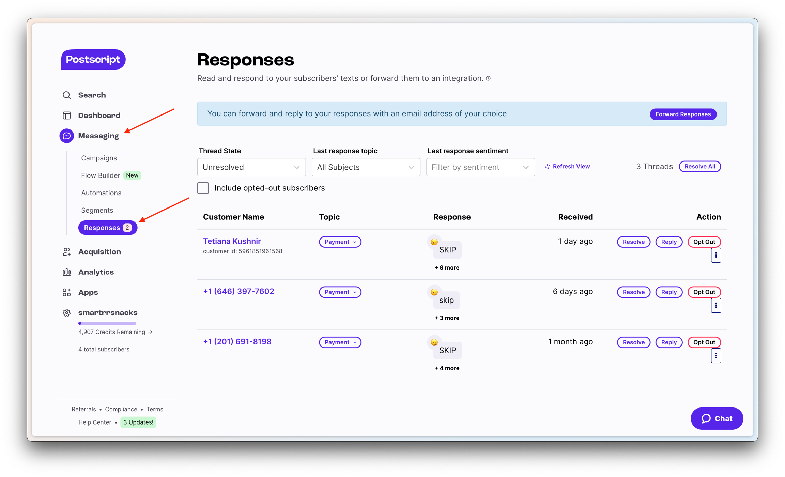This screenshot has width=785, height=477.
Task: Open the Terms footer link
Action: (x=155, y=409)
